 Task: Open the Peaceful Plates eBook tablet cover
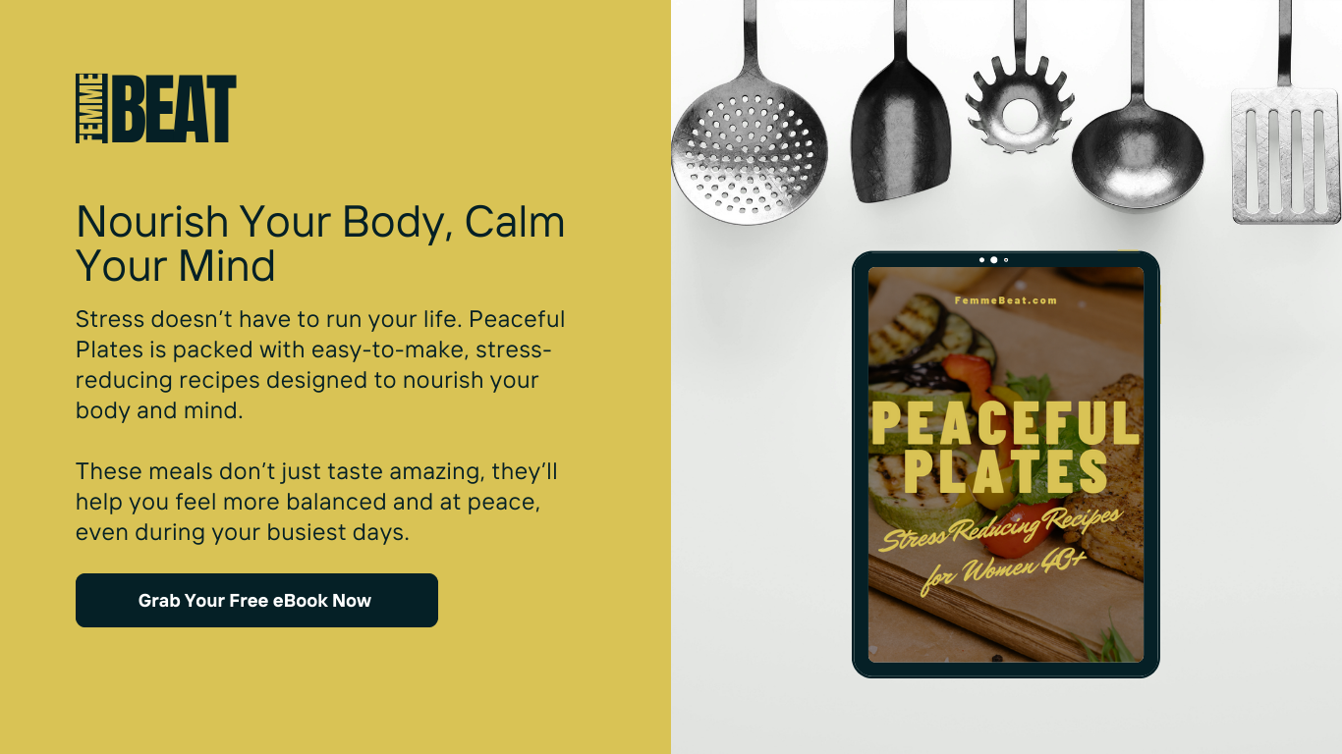coord(1006,464)
